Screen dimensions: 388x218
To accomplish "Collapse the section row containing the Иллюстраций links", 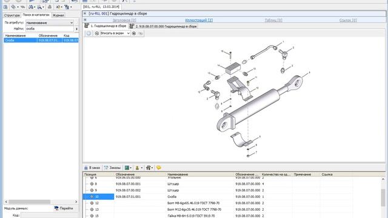I will (85, 20).
